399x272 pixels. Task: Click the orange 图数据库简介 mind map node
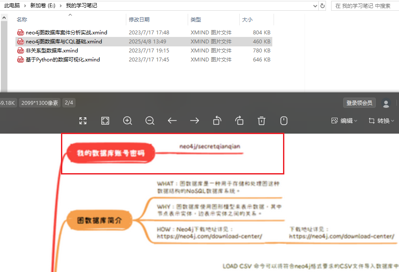tap(100, 220)
